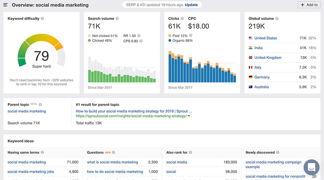324x180 pixels.
Task: Open the hamburger menu icon
Action: click(5, 5)
